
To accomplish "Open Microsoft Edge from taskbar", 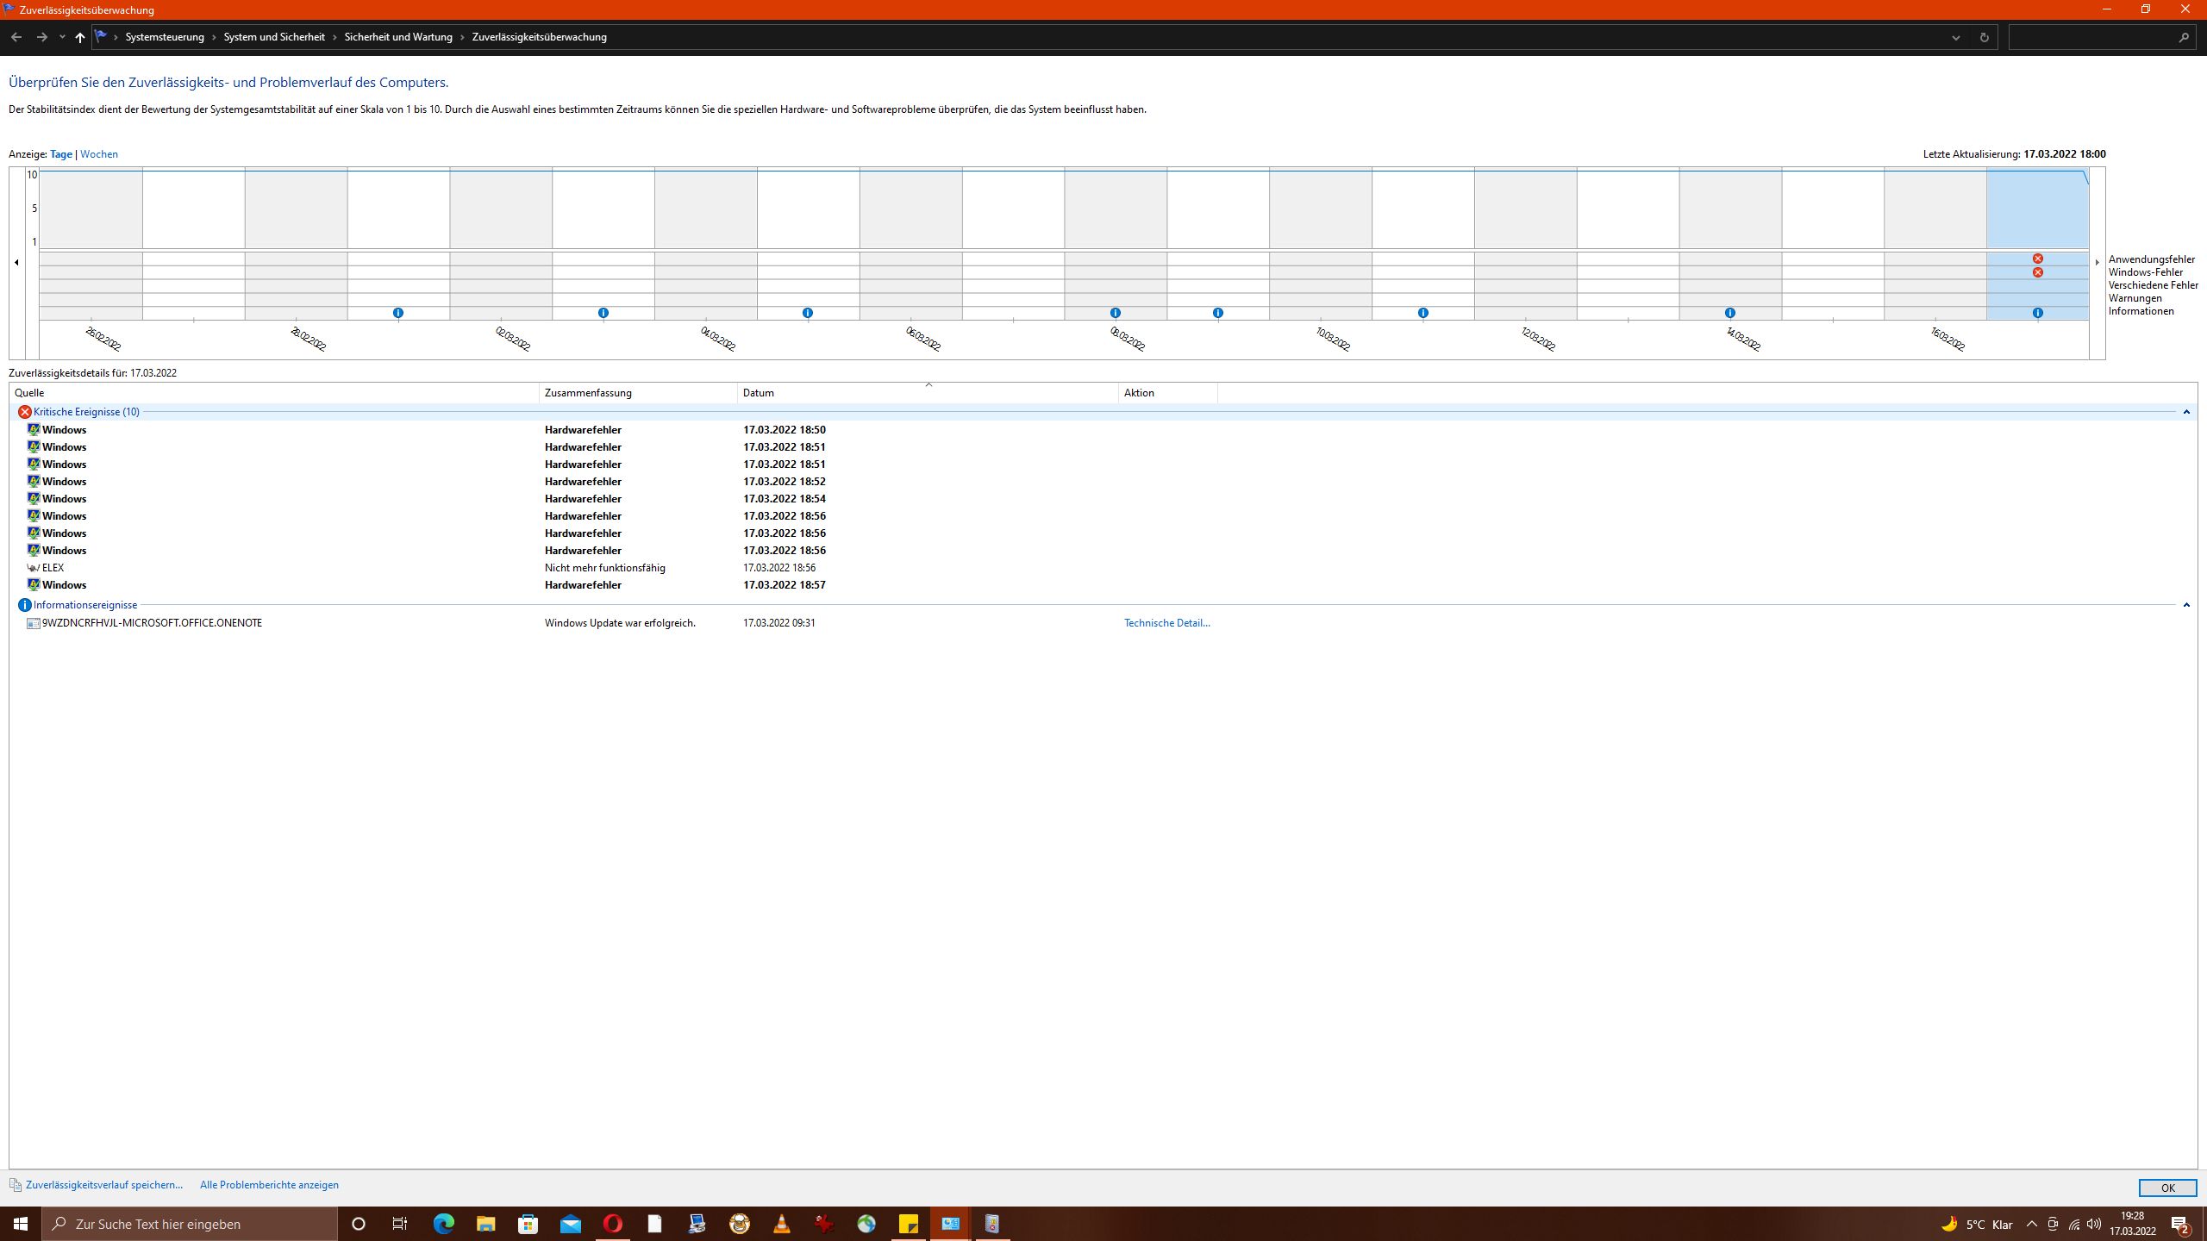I will [443, 1224].
